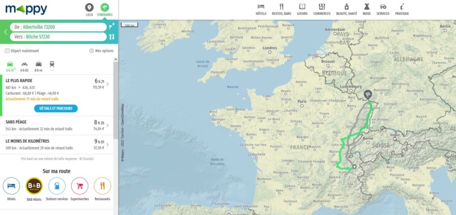Image resolution: width=456 pixels, height=215 pixels.
Task: Select the car transport mode
Action: [10, 66]
